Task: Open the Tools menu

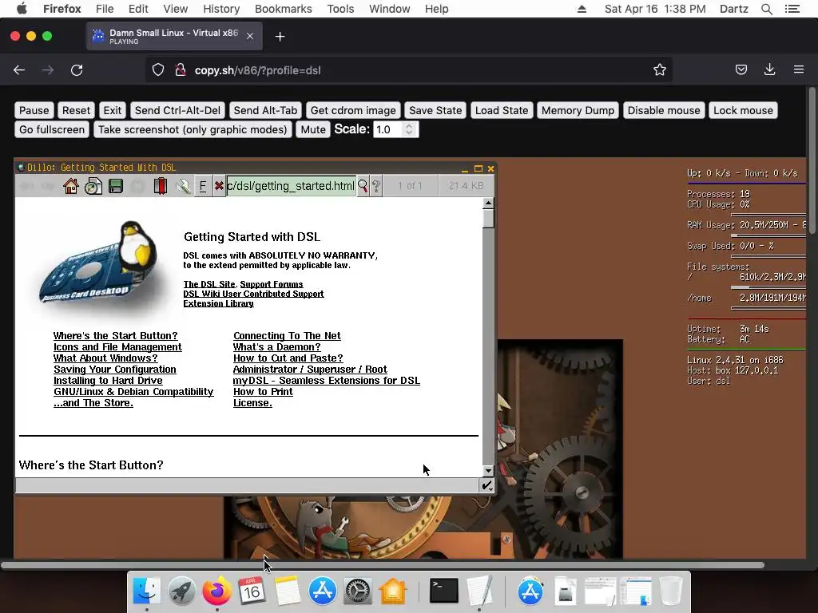Action: point(340,9)
